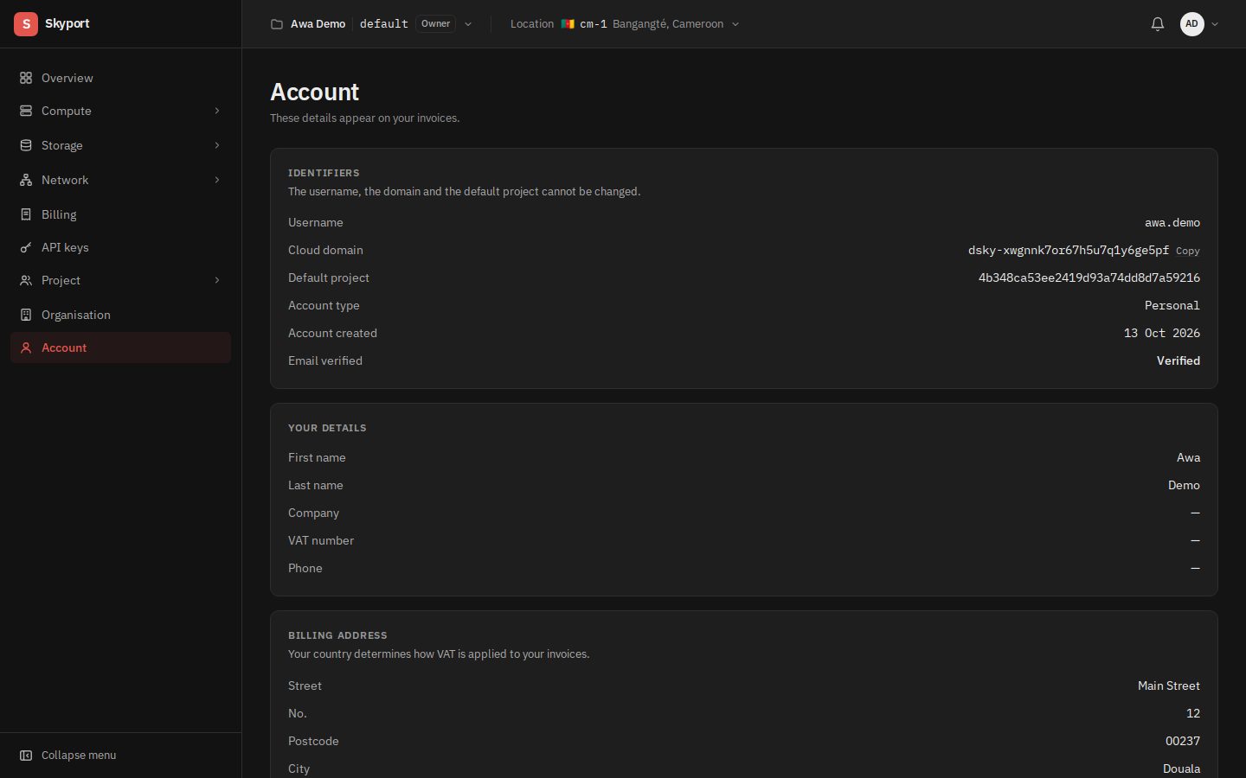Click the Account created date 13 Oct 2026
Screen dimensions: 1246x778
pos(1162,334)
